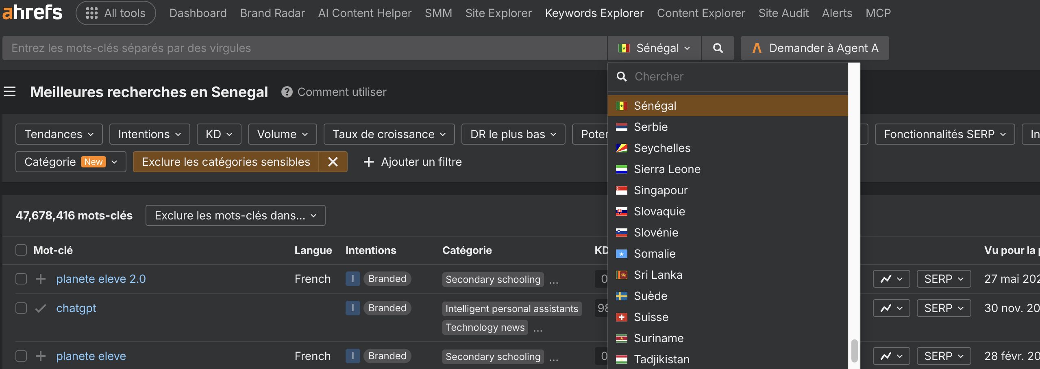Click Technology news category tag
Screen dimensions: 1040x369
(485, 327)
